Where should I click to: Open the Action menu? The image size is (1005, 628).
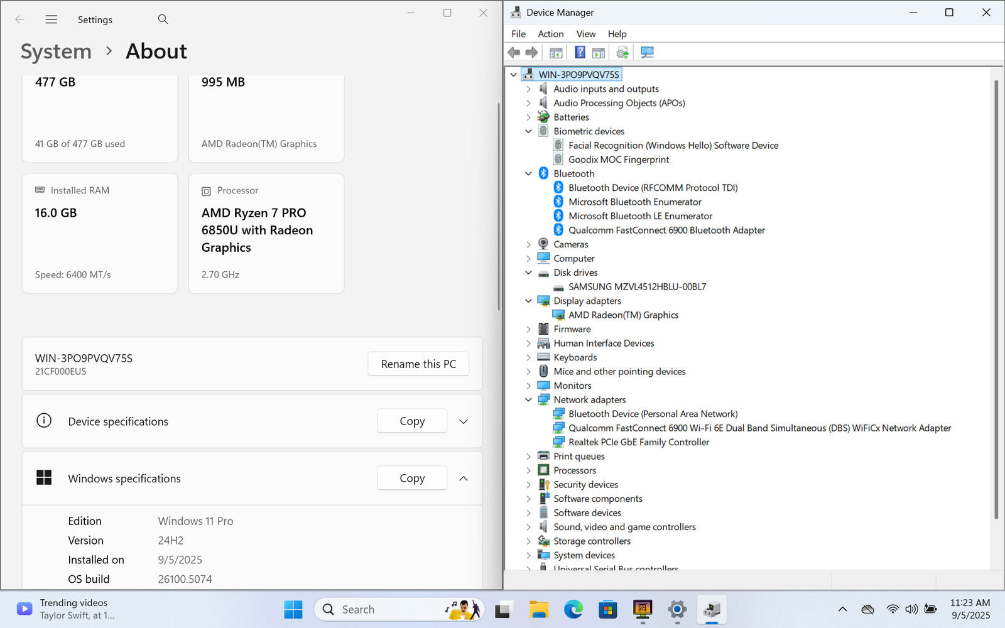pos(550,34)
